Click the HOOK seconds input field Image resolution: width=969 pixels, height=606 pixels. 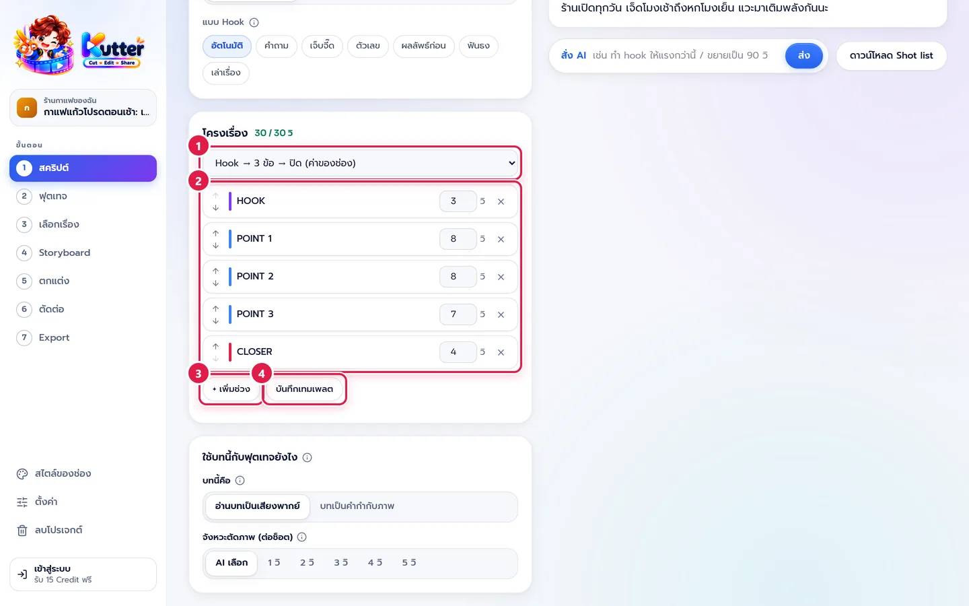pos(458,201)
